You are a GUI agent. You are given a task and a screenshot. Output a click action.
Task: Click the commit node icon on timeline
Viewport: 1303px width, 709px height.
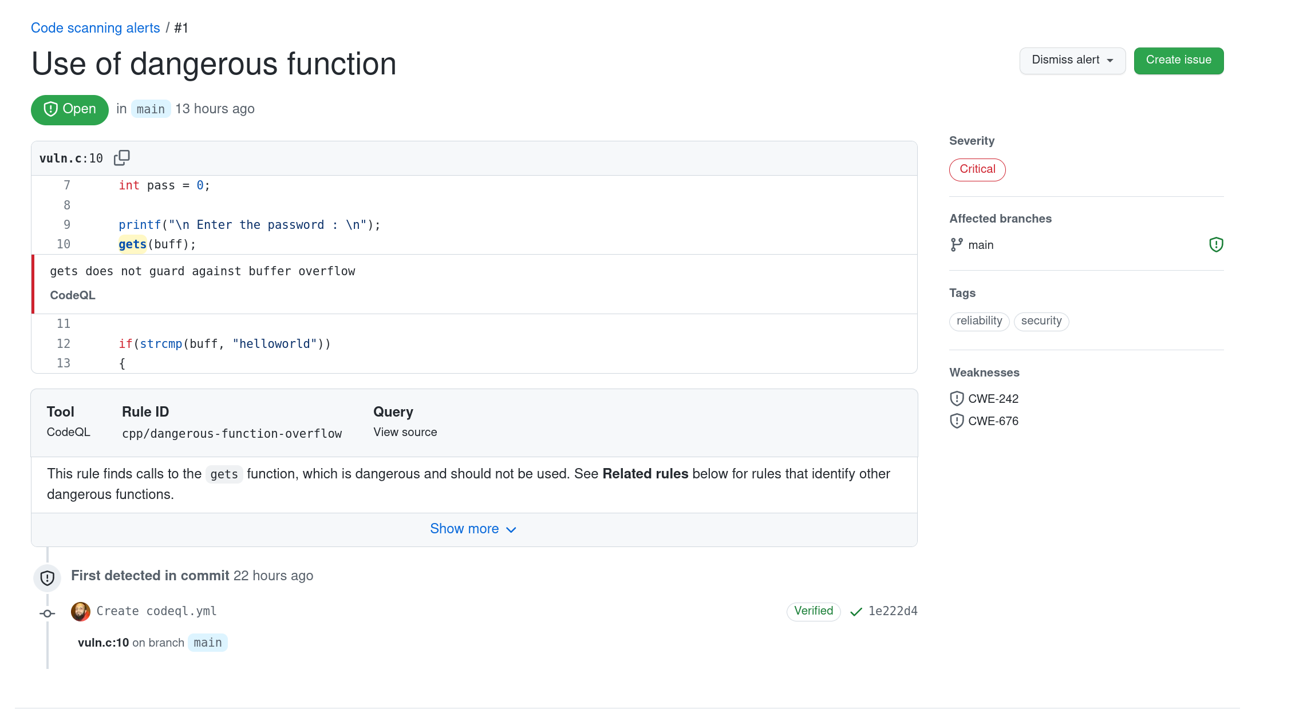pyautogui.click(x=48, y=613)
